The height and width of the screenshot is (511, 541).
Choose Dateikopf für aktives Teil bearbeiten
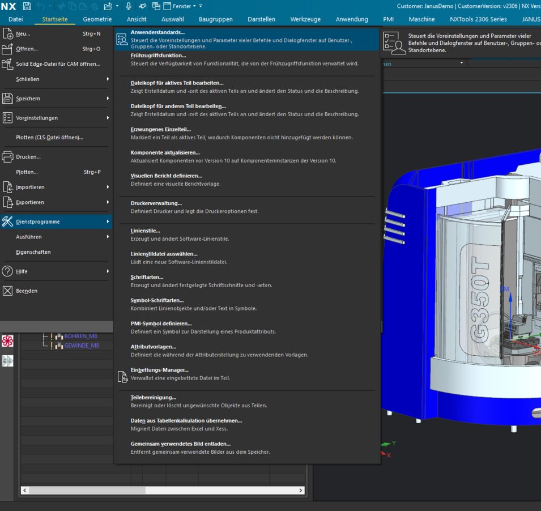(246, 87)
